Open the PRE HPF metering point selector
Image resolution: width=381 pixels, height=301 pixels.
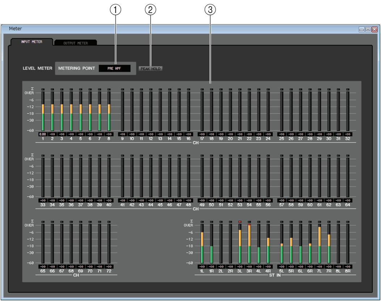point(114,68)
